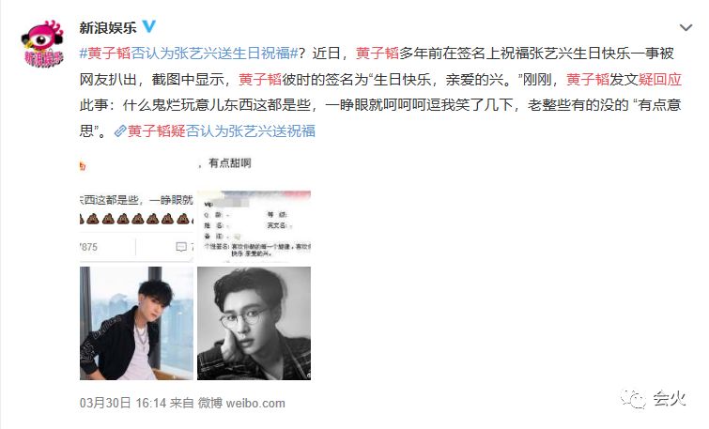The width and height of the screenshot is (709, 429).
Task: Click the 会火 watermark text
Action: tap(670, 399)
